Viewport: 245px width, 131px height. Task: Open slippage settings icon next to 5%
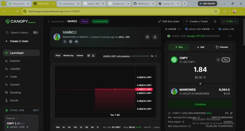tap(231, 113)
